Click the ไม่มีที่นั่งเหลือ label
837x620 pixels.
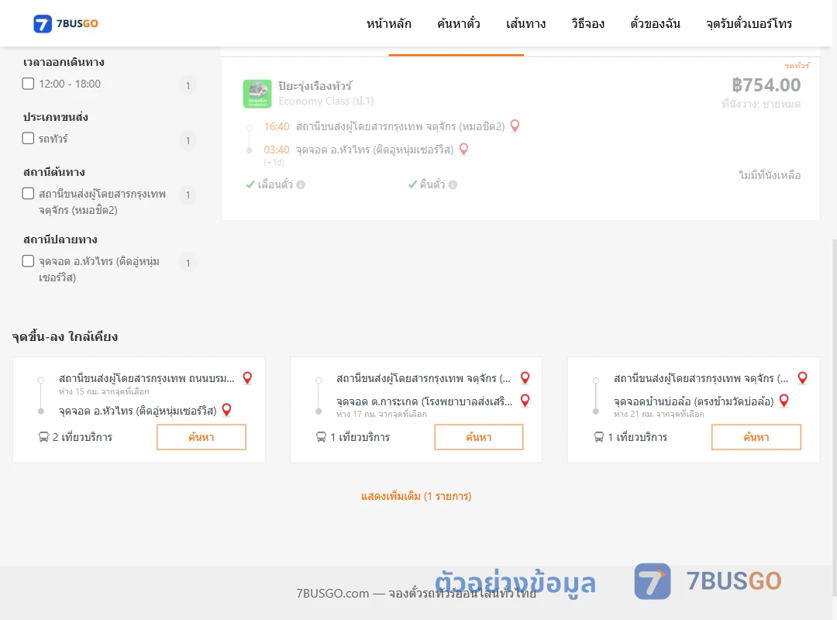point(770,175)
